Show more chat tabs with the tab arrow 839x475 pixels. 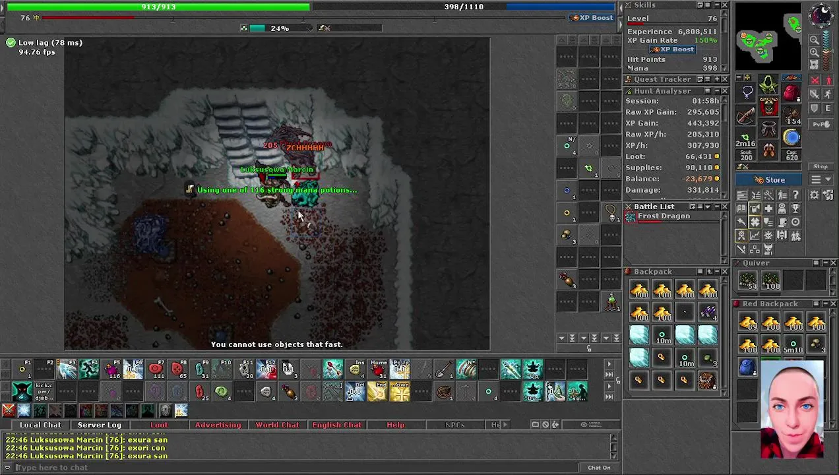click(505, 425)
